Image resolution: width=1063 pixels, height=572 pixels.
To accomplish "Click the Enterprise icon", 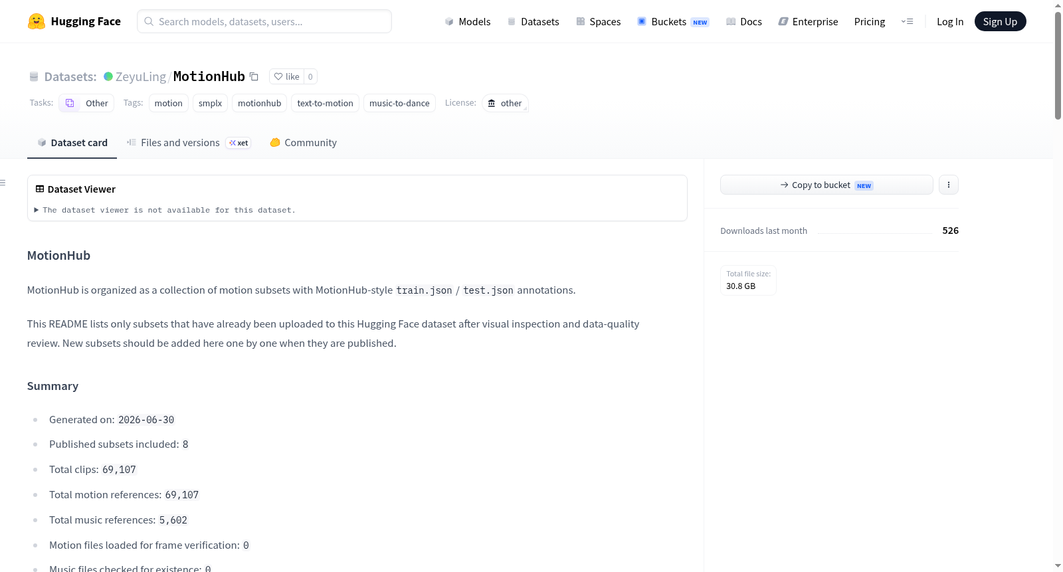I will 783,21.
